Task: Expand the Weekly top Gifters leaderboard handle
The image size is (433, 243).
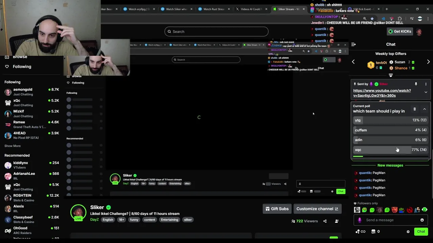Action: coord(391,75)
